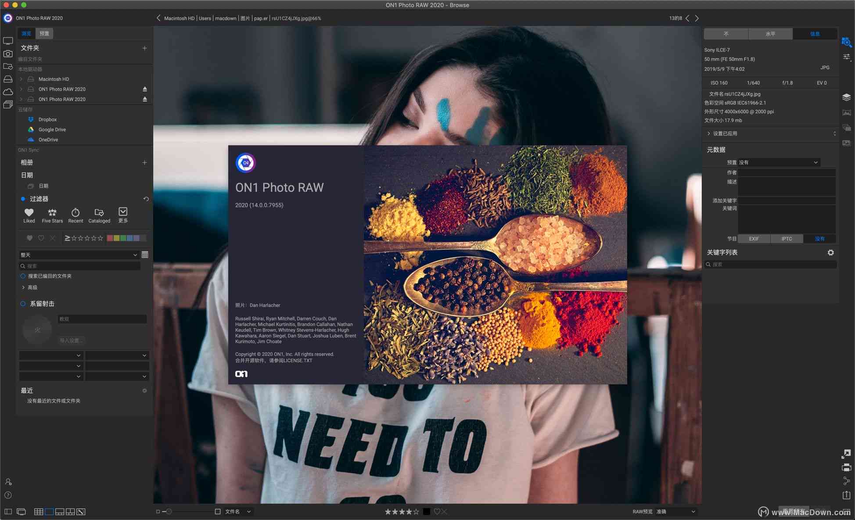
Task: Open the 文件名 sort order dropdown
Action: pyautogui.click(x=244, y=512)
